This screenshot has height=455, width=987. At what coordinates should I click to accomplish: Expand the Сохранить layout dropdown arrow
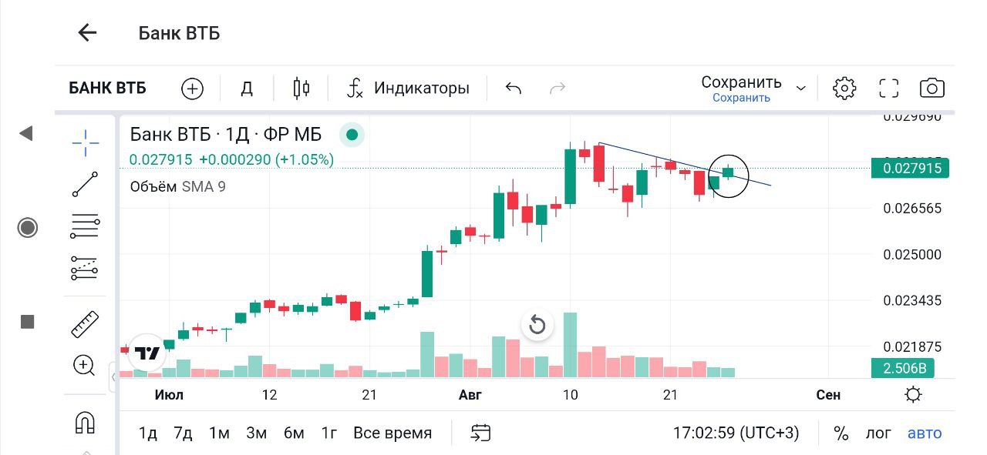[x=801, y=89]
